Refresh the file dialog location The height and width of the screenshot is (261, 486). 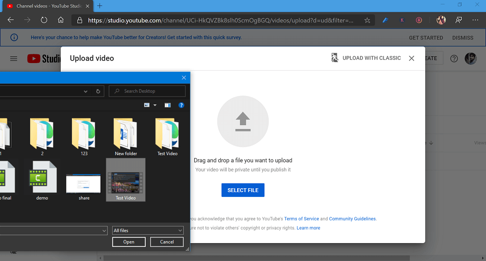click(x=98, y=91)
